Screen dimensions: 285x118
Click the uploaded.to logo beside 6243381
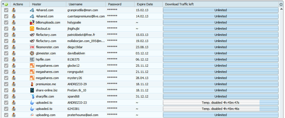(x=32, y=109)
